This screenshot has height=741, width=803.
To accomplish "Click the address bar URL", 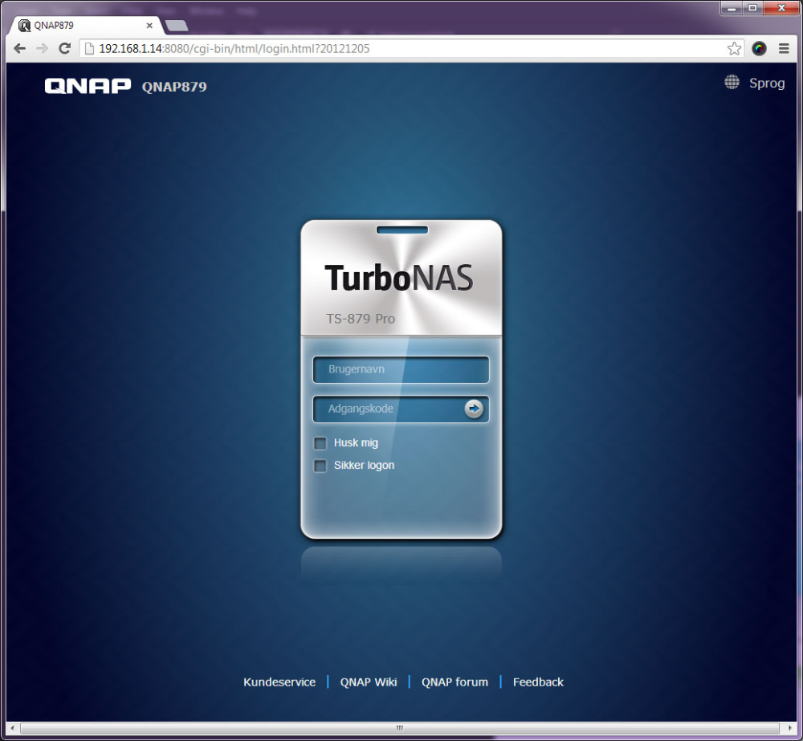I will [x=234, y=49].
